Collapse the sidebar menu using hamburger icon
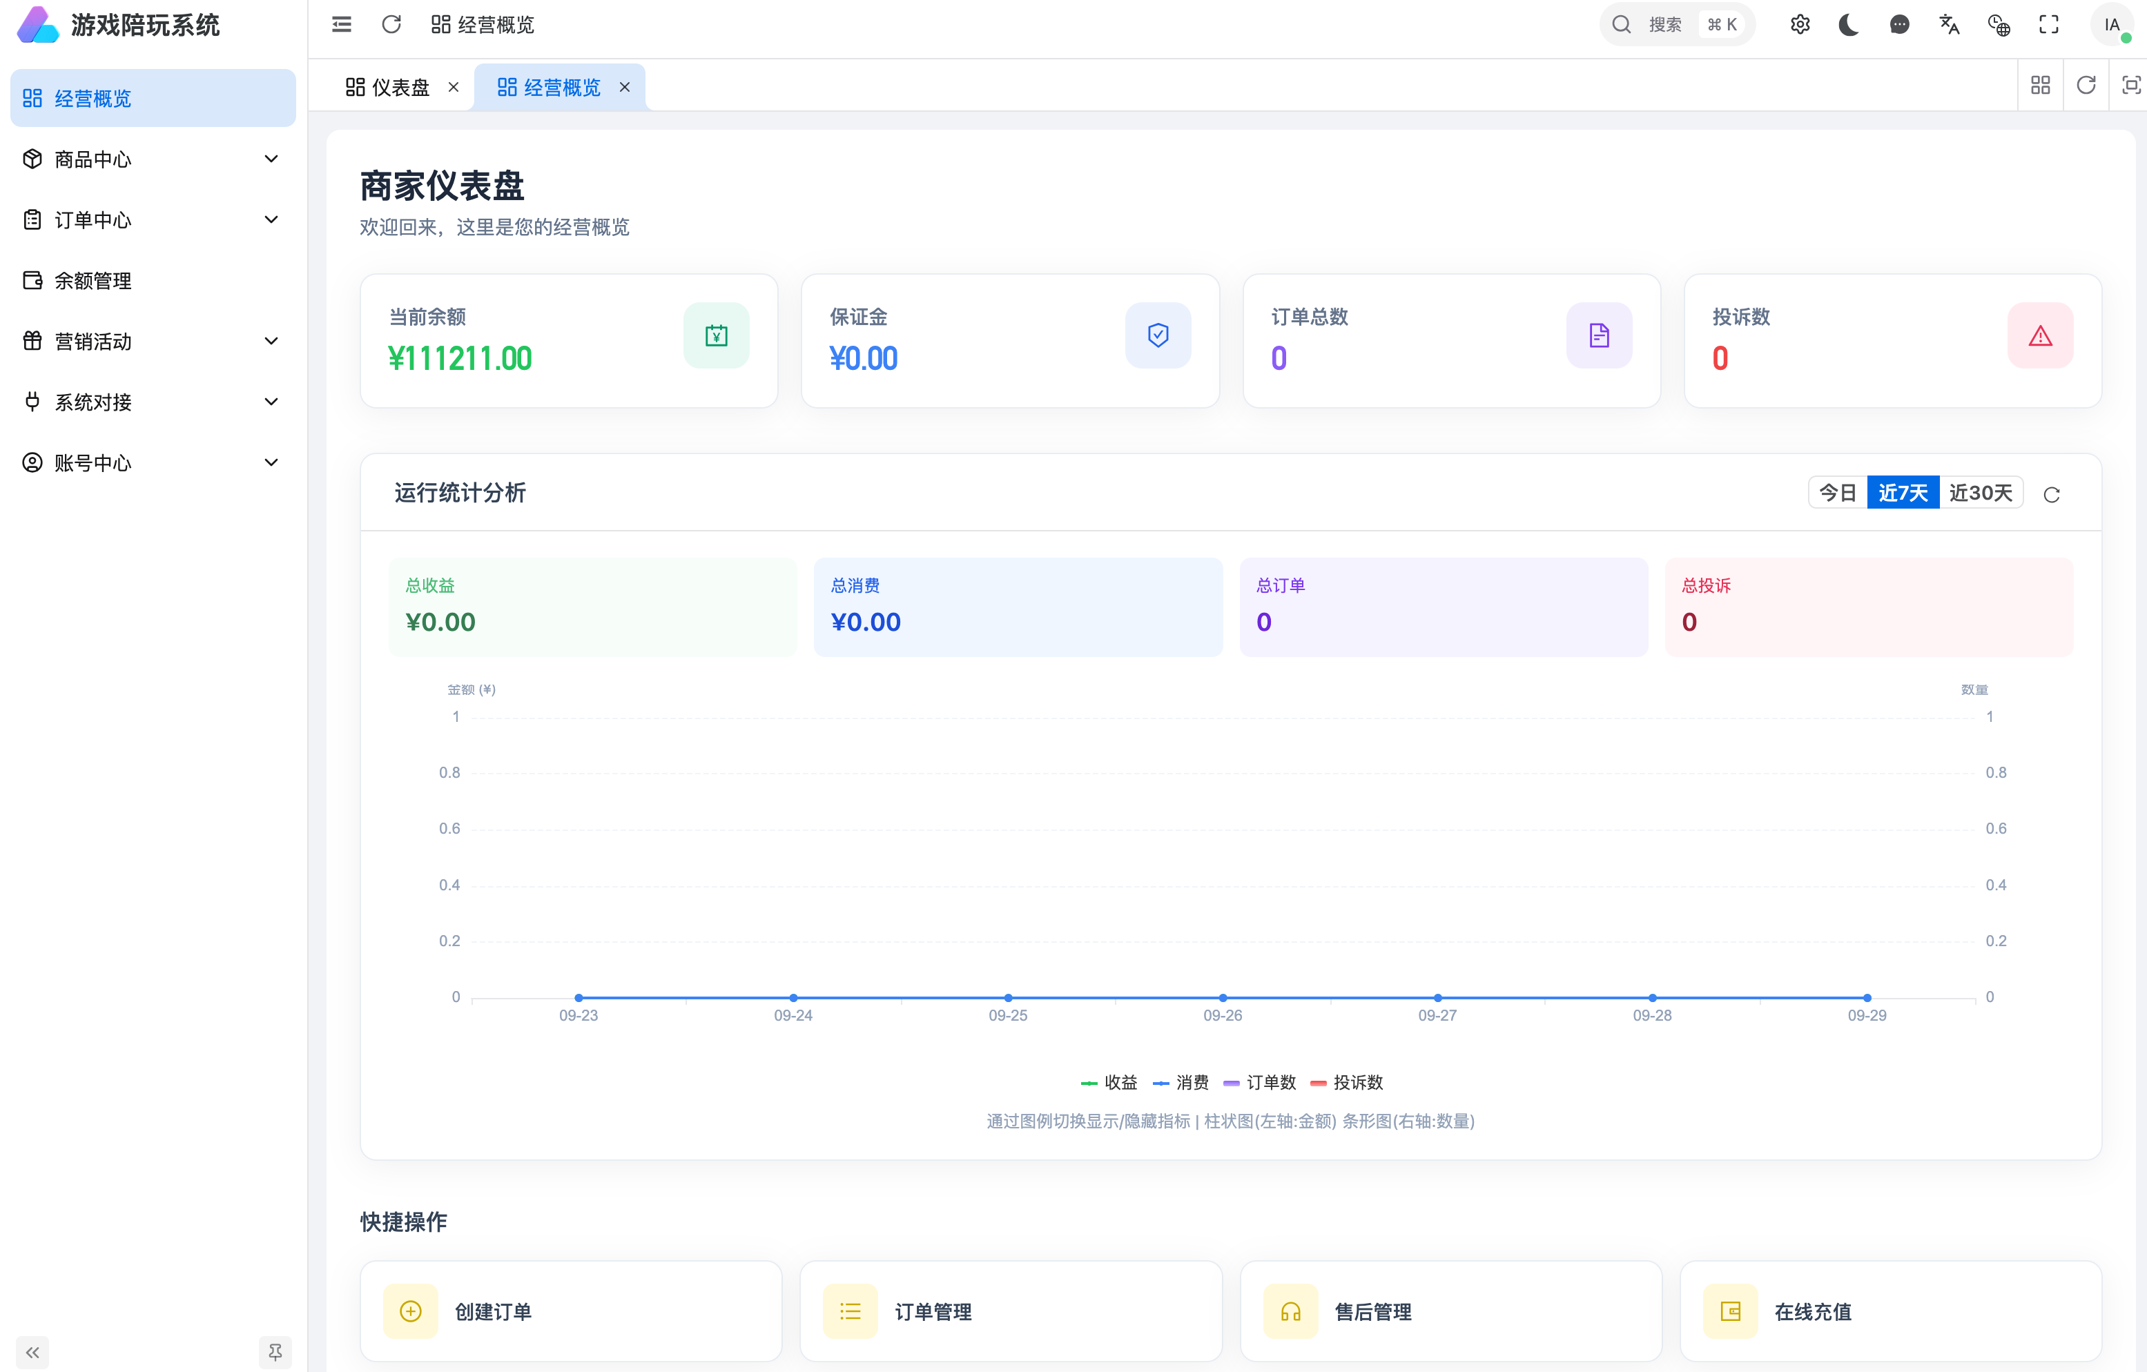 click(x=342, y=24)
